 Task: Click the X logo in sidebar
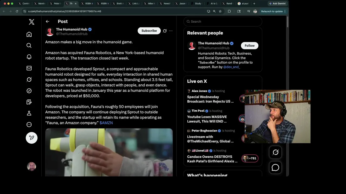(32, 22)
